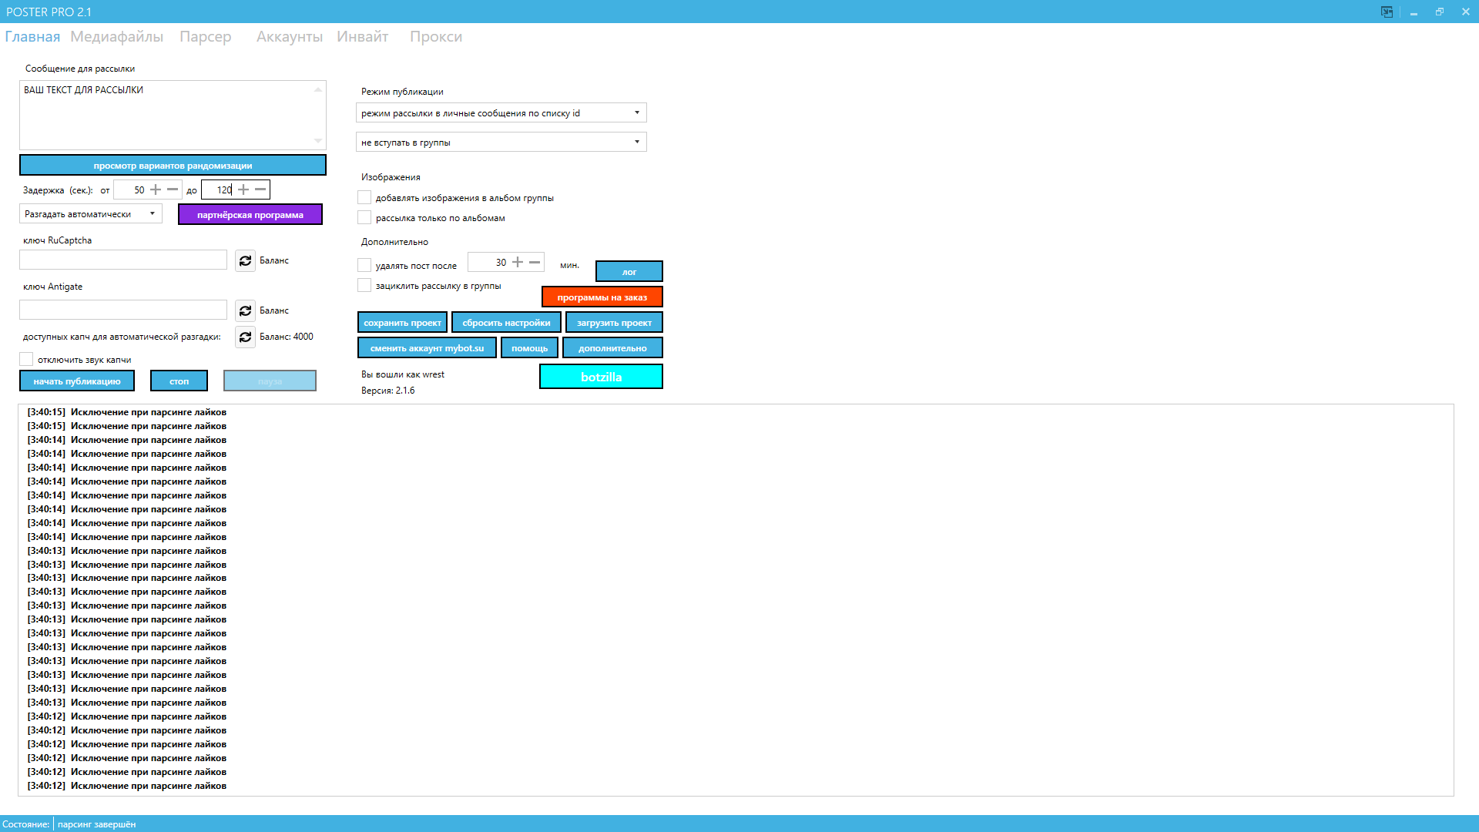Click the сохранить проект button
The image size is (1479, 832).
pos(402,323)
